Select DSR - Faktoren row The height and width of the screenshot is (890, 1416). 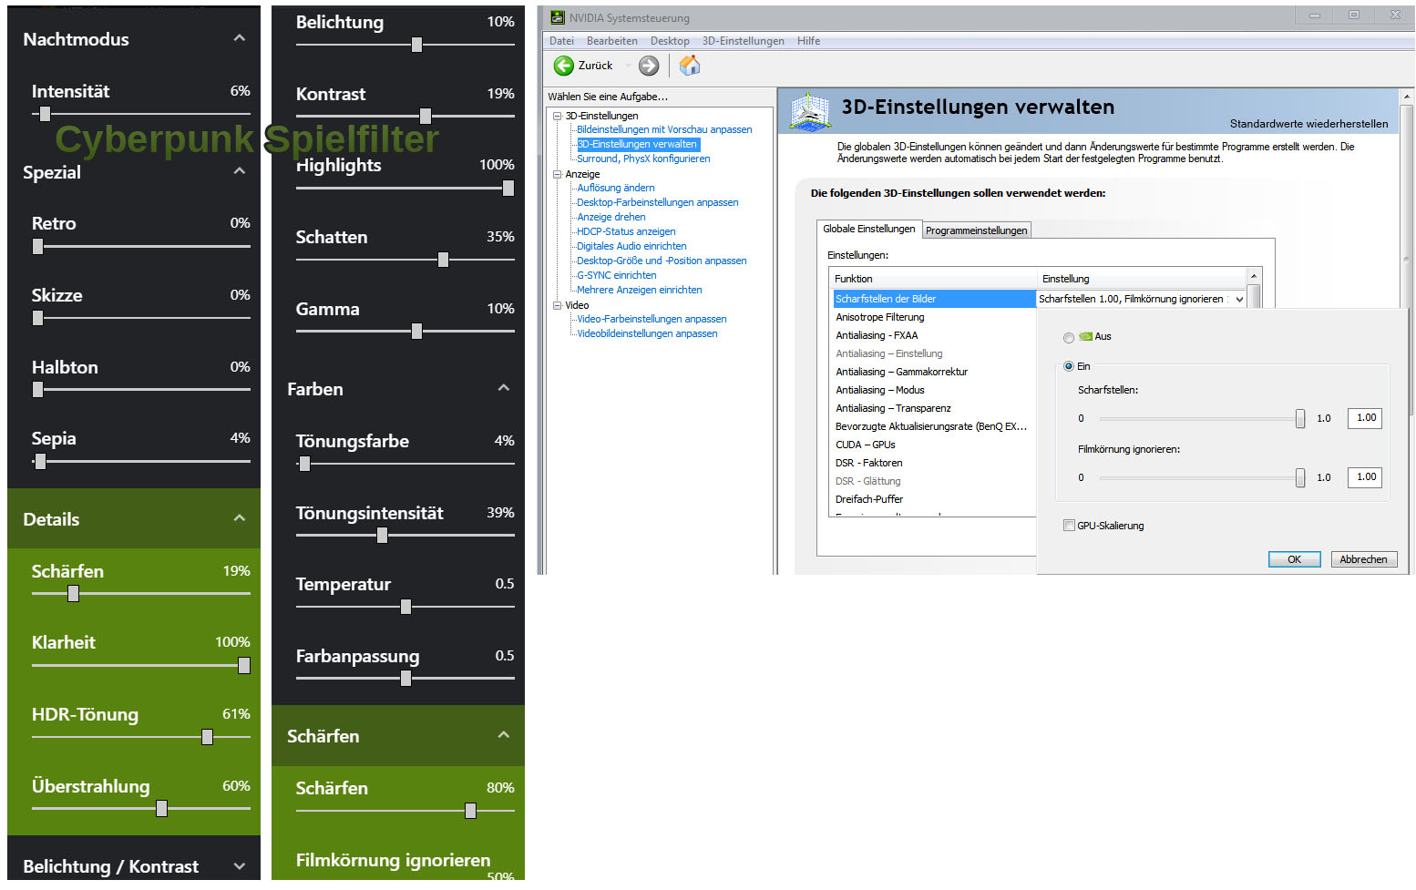[934, 463]
